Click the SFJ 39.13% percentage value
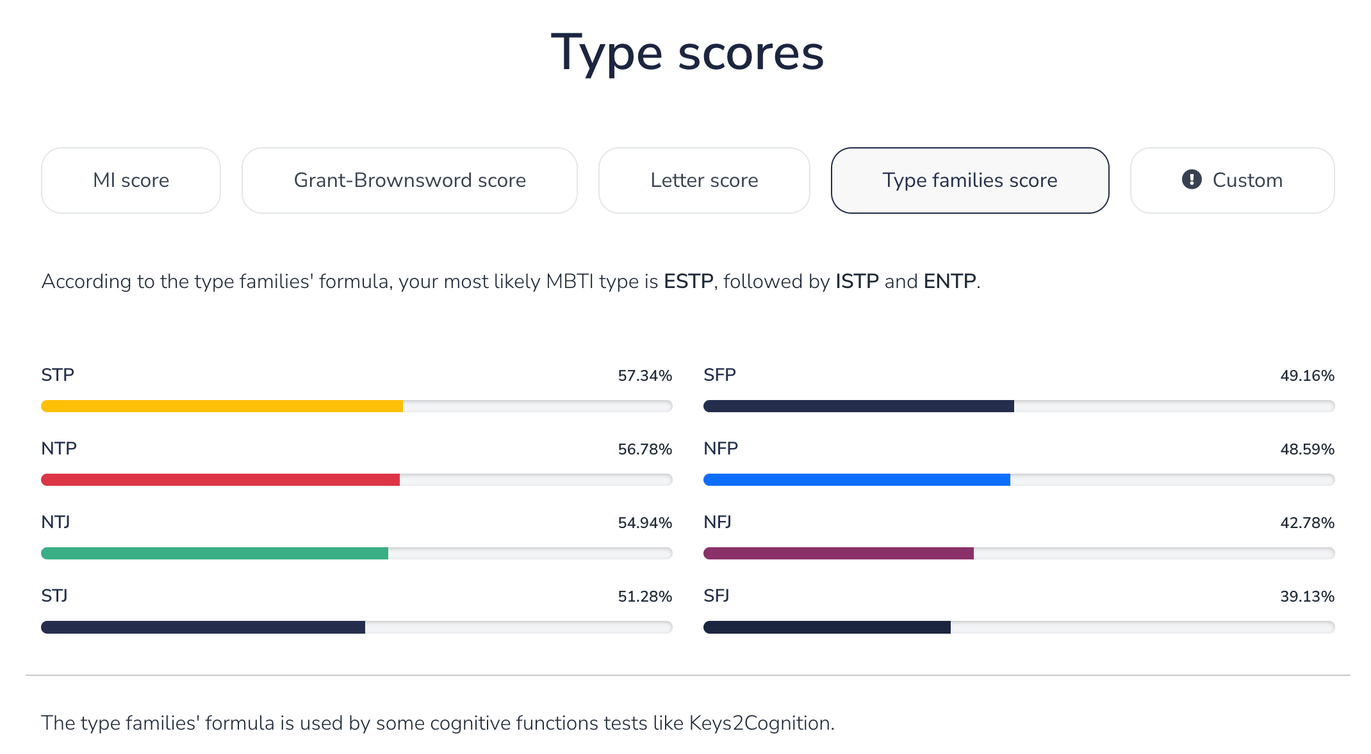The width and height of the screenshot is (1371, 754). (x=1307, y=597)
